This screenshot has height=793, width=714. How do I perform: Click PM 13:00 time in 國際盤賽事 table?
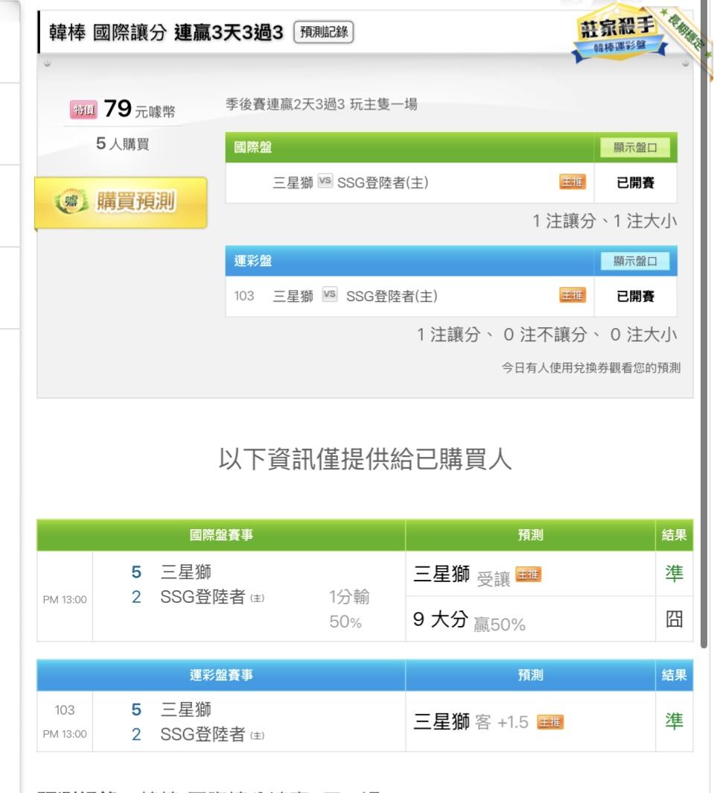pos(65,599)
